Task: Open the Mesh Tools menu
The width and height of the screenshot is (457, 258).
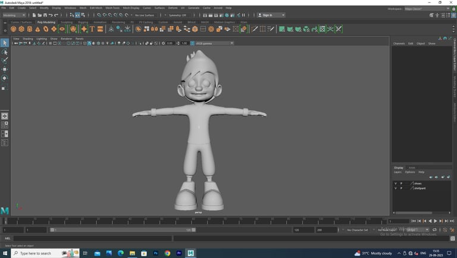Action: 112,8
